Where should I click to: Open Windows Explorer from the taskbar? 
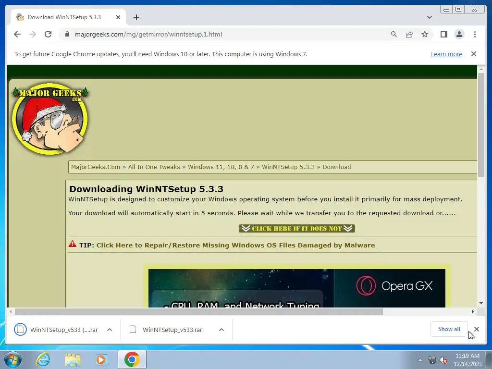click(x=73, y=359)
